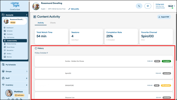Click the Content Activity heading play icon
The height and width of the screenshot is (100, 177).
point(35,17)
